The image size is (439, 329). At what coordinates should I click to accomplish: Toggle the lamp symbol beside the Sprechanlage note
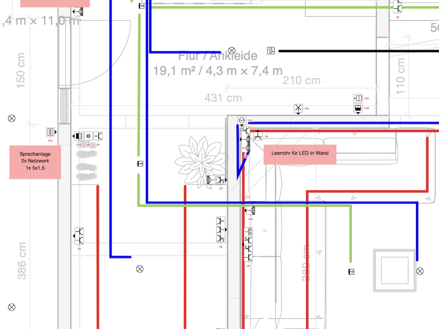[x=11, y=118]
